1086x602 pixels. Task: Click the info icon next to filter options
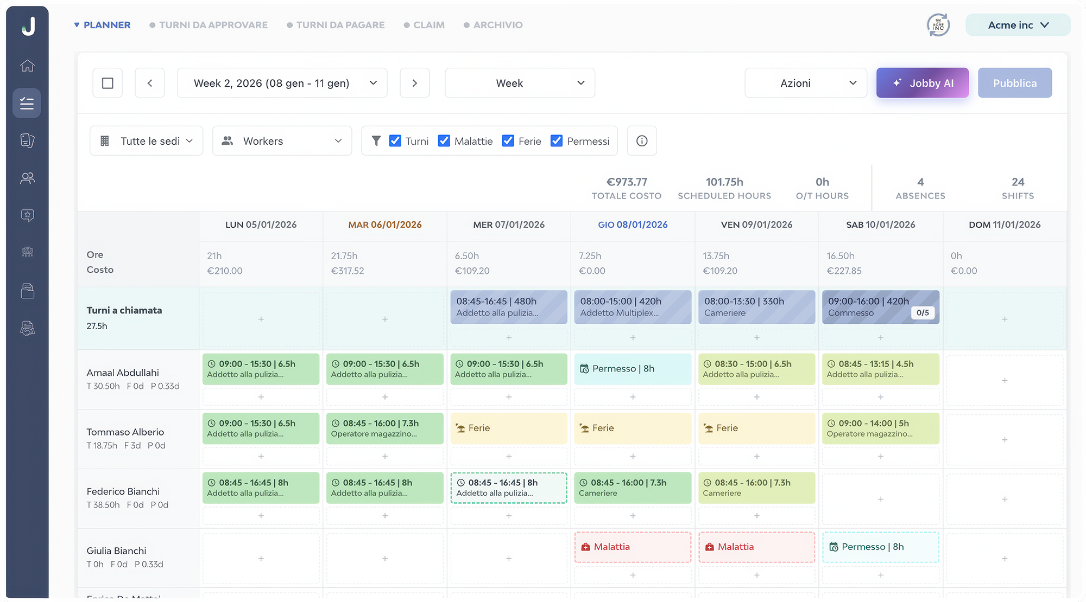coord(642,140)
